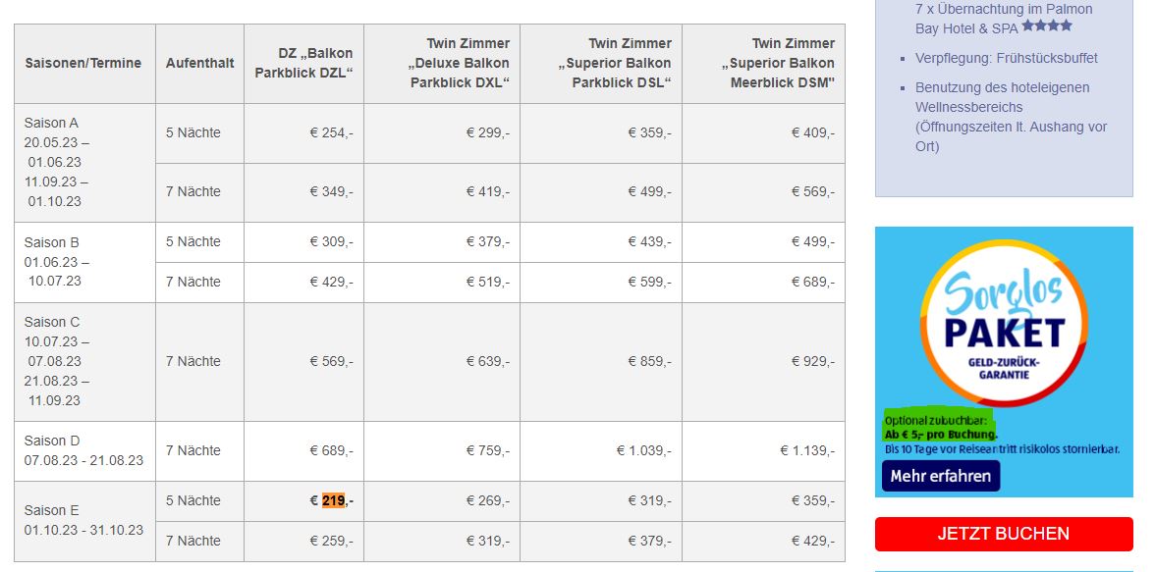Click the Twin Zimmer Deluxe Balkon DXL header
The image size is (1155, 572).
coord(442,64)
